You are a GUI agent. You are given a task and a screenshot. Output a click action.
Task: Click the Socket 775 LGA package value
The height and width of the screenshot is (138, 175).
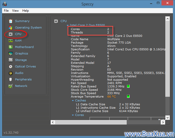click(x=119, y=43)
